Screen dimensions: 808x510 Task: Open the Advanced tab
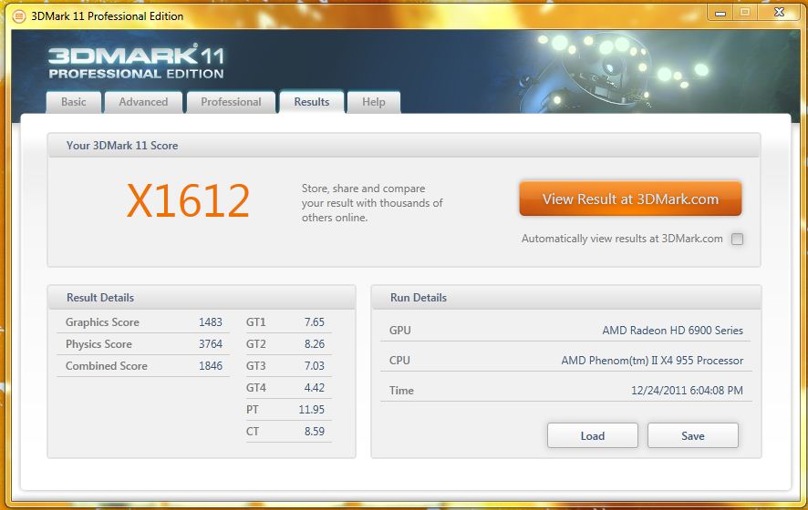click(143, 102)
